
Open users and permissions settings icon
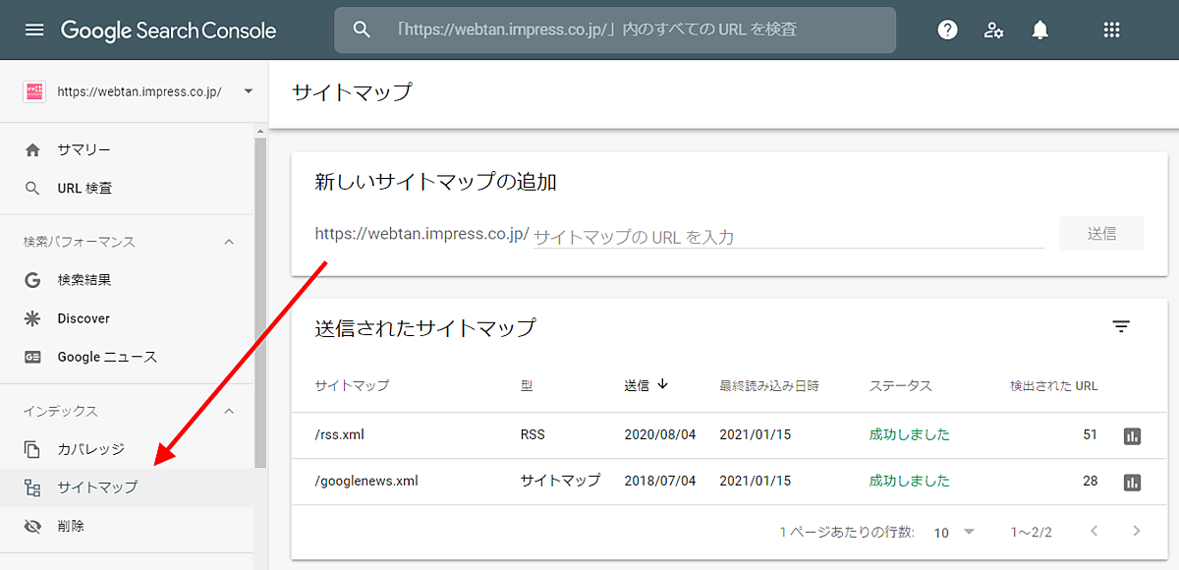[993, 29]
